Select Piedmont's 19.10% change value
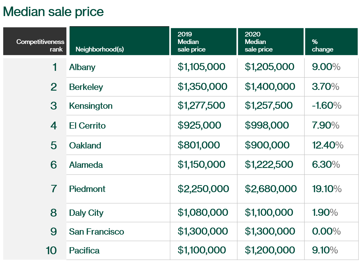 [x=327, y=189]
